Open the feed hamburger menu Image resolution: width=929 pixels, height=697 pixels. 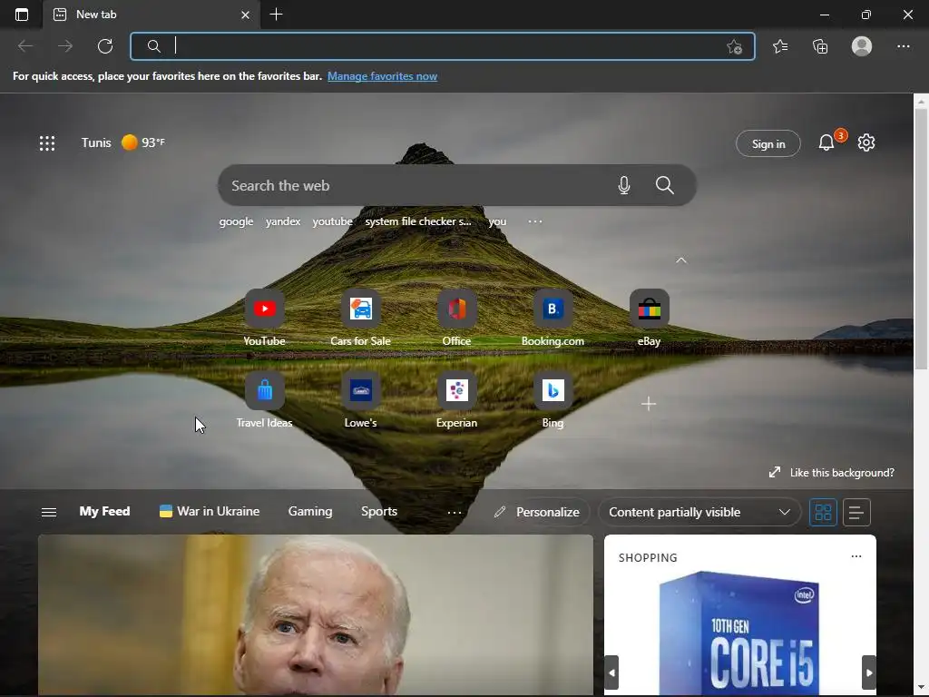point(49,512)
